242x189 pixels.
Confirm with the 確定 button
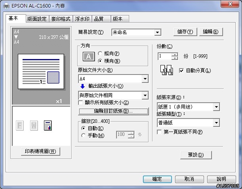pos(157,179)
